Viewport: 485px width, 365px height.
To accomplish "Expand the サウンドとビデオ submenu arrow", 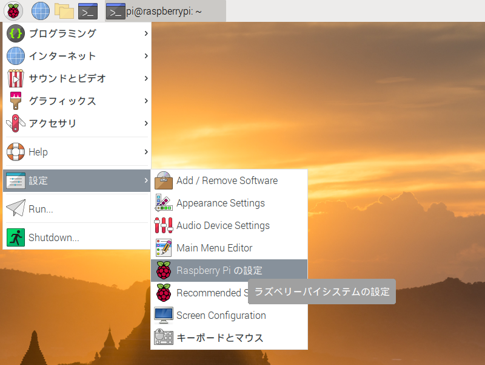I will point(146,78).
